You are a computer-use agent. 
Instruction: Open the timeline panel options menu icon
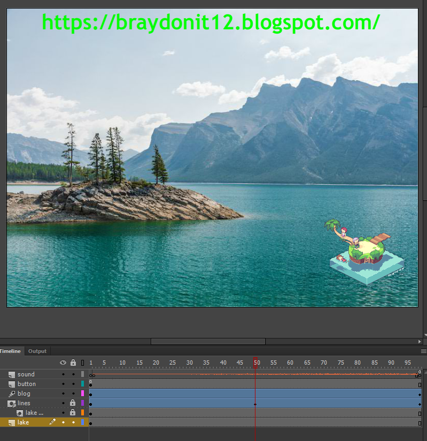(x=423, y=351)
